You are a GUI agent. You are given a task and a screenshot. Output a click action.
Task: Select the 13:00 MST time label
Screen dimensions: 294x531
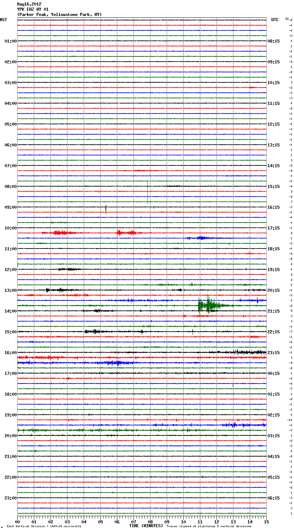coord(10,290)
